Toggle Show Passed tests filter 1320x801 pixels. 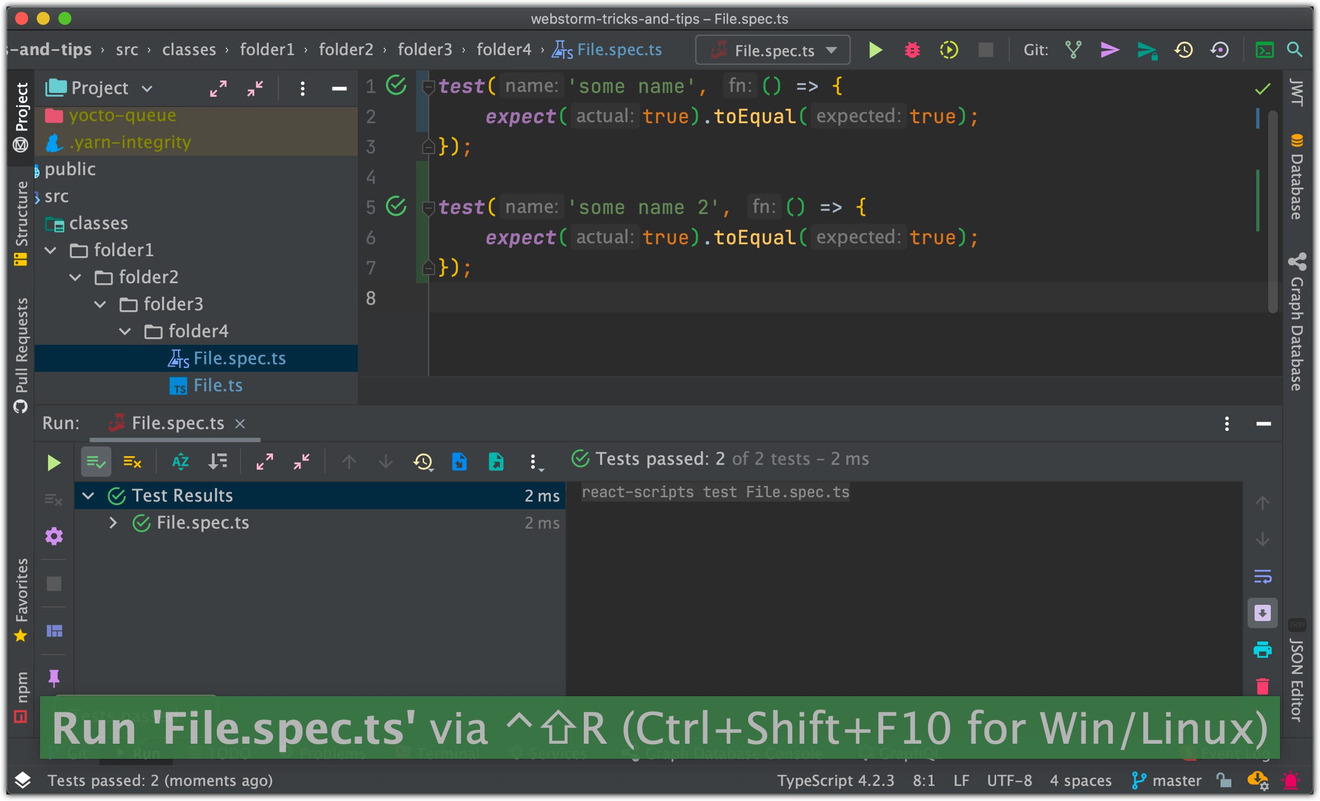click(x=96, y=462)
